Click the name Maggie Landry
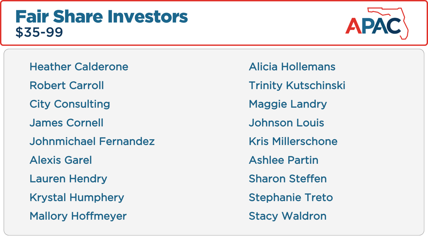 point(288,104)
